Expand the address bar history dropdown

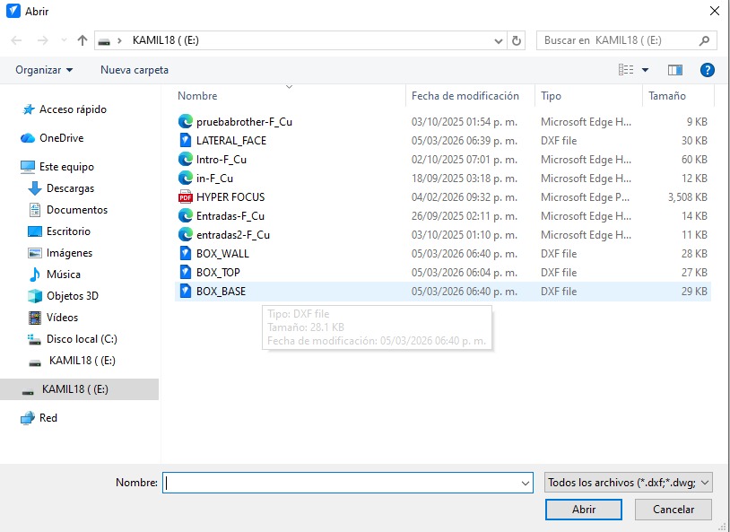498,41
